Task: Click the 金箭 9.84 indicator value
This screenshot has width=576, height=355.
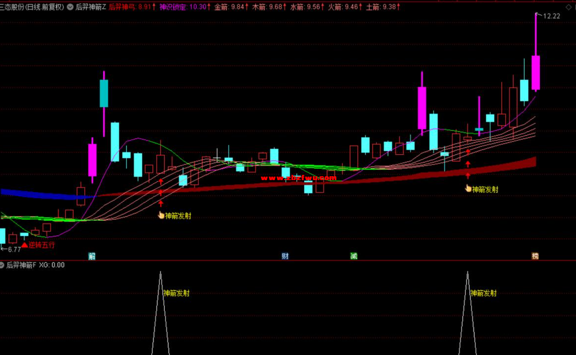Action: [232, 7]
